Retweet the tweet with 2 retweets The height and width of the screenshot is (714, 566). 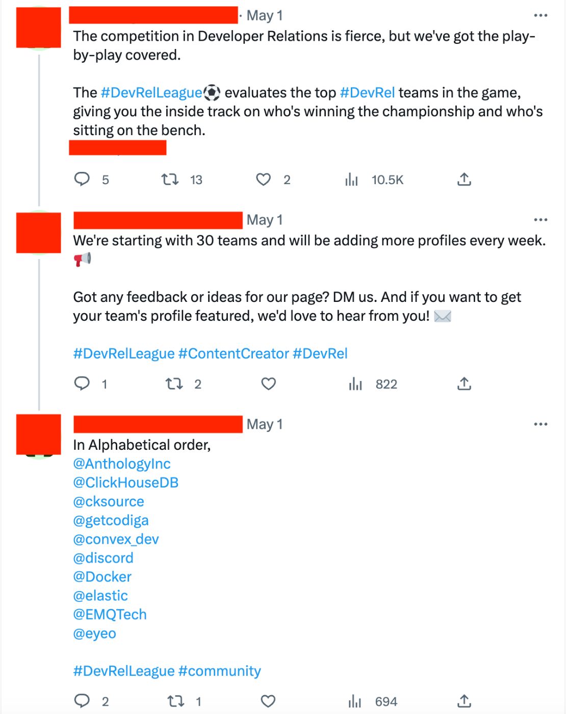(174, 384)
